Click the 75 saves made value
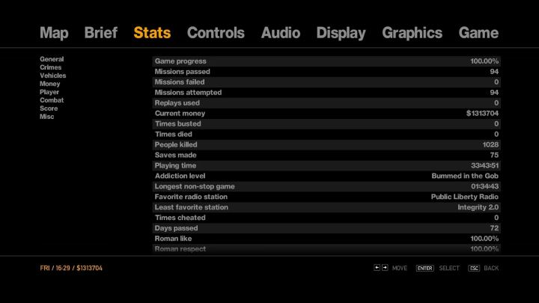This screenshot has width=539, height=303. point(494,156)
